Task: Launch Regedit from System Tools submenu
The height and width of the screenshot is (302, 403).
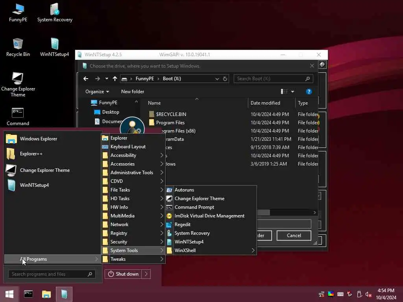Action: click(x=211, y=225)
